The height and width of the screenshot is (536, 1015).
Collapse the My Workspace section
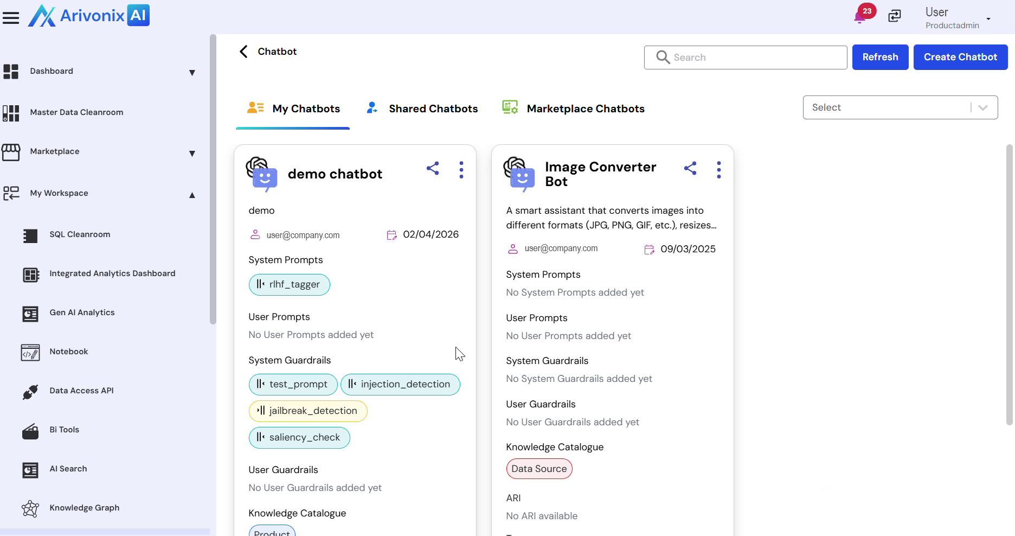tap(192, 195)
